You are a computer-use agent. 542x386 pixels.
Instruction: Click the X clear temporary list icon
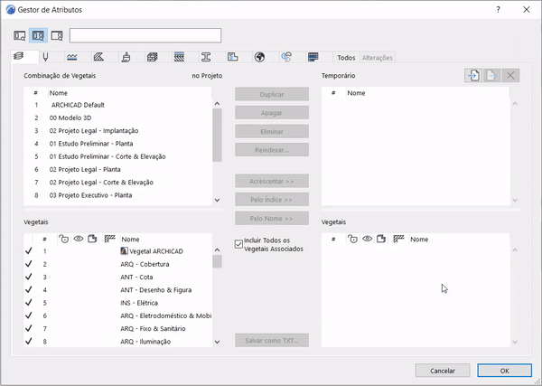510,75
